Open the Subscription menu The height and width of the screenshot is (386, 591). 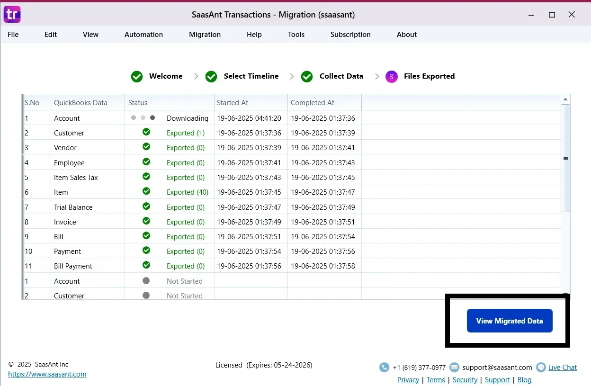350,35
